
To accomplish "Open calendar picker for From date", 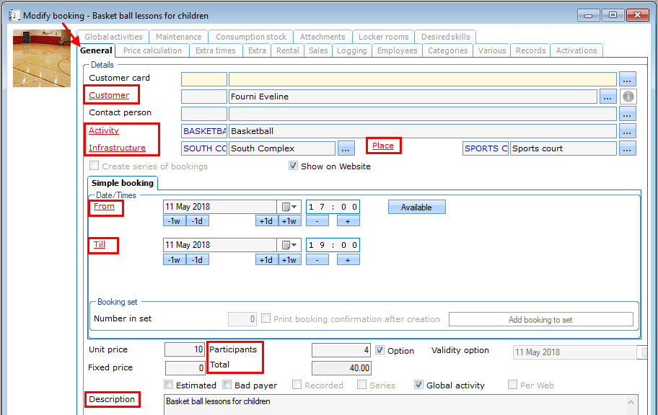I will 289,207.
